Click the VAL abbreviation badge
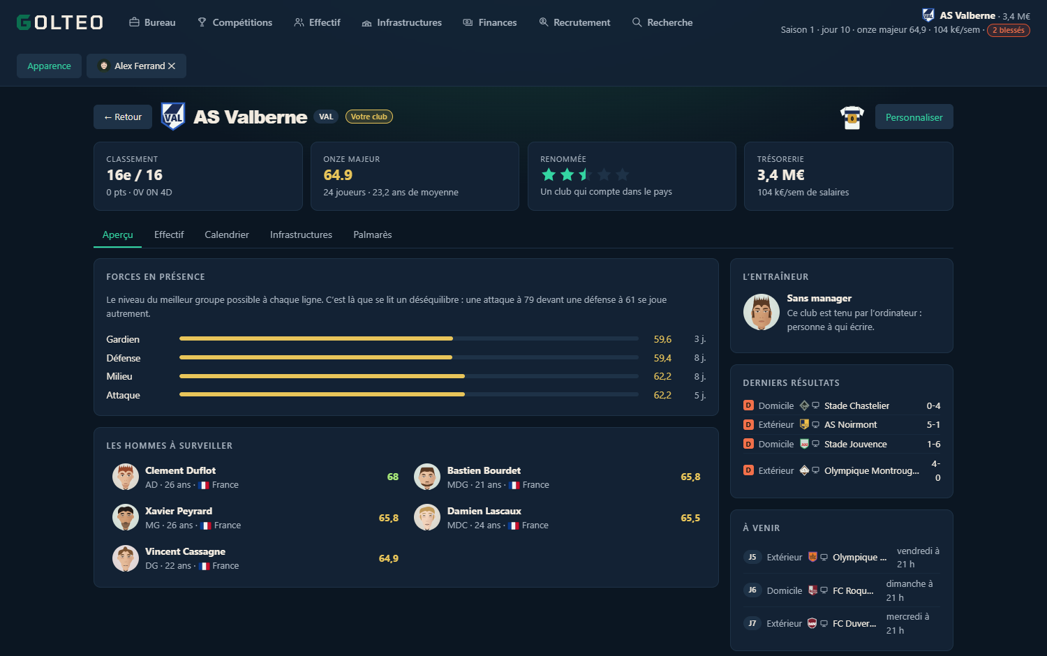 point(326,117)
